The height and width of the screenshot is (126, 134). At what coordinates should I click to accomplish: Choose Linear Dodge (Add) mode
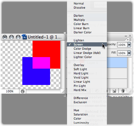87,53
